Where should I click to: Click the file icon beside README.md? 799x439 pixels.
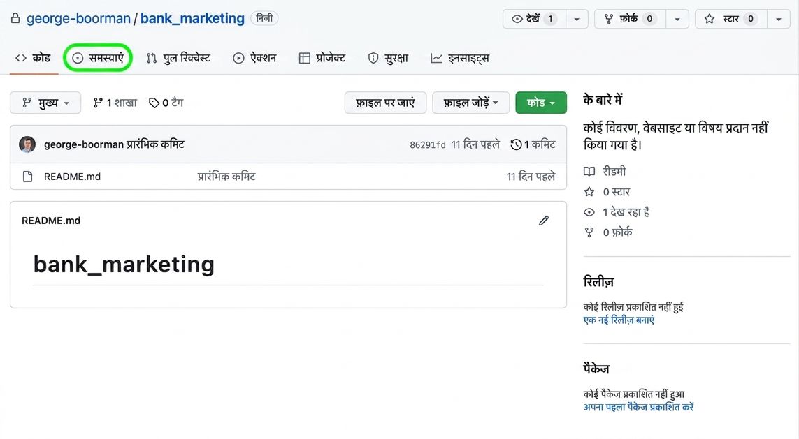(27, 177)
